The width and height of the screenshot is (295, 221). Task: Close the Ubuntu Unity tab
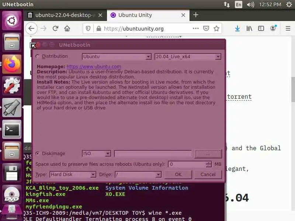click(x=183, y=15)
